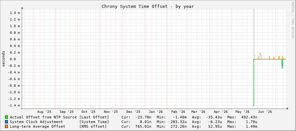This screenshot has width=296, height=131.
Task: Click the blue System Clock Adjustment swatch
Action: 7,122
